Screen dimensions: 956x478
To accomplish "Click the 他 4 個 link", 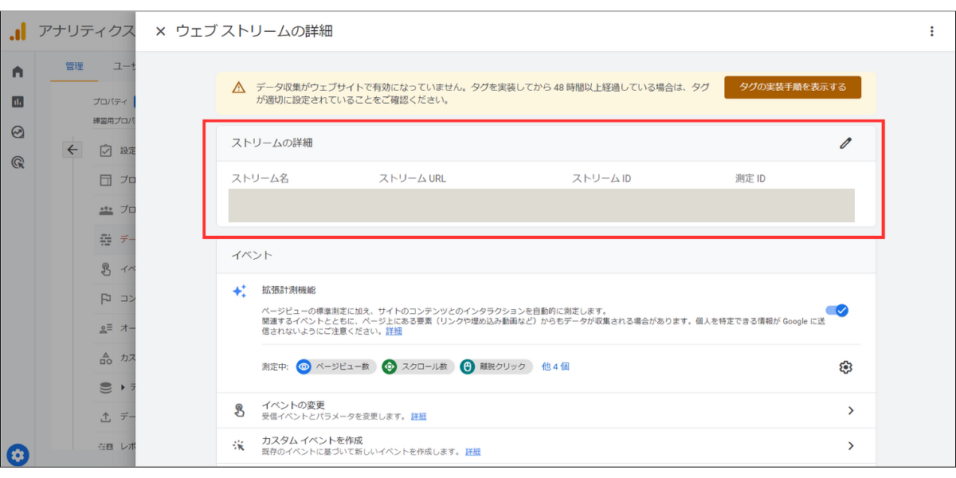I will [555, 367].
